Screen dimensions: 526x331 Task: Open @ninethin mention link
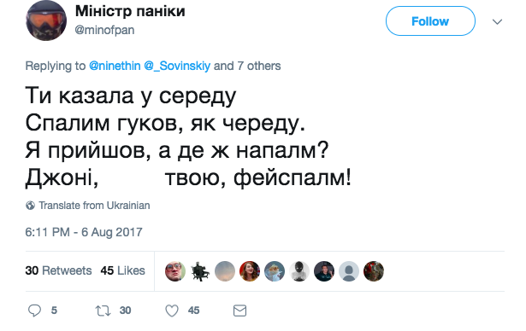(115, 66)
